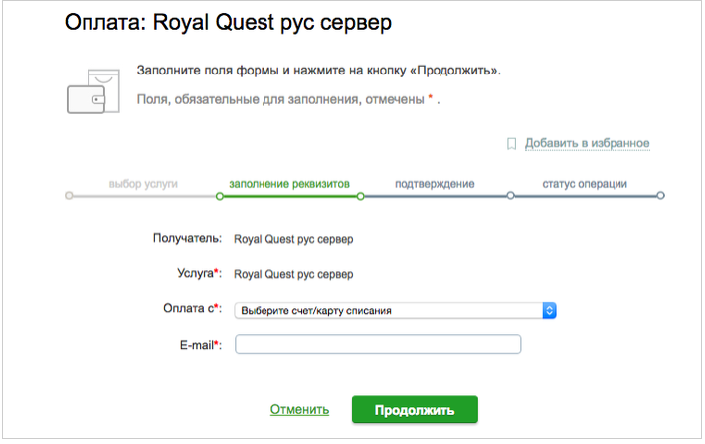Click the bookmark icon beside Добавить в избранное
This screenshot has width=705, height=444.
click(511, 144)
